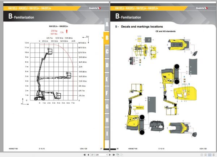The width and height of the screenshot is (217, 157).
Task: Click the next view icon in the bottom toolbar
Action: (122, 154)
